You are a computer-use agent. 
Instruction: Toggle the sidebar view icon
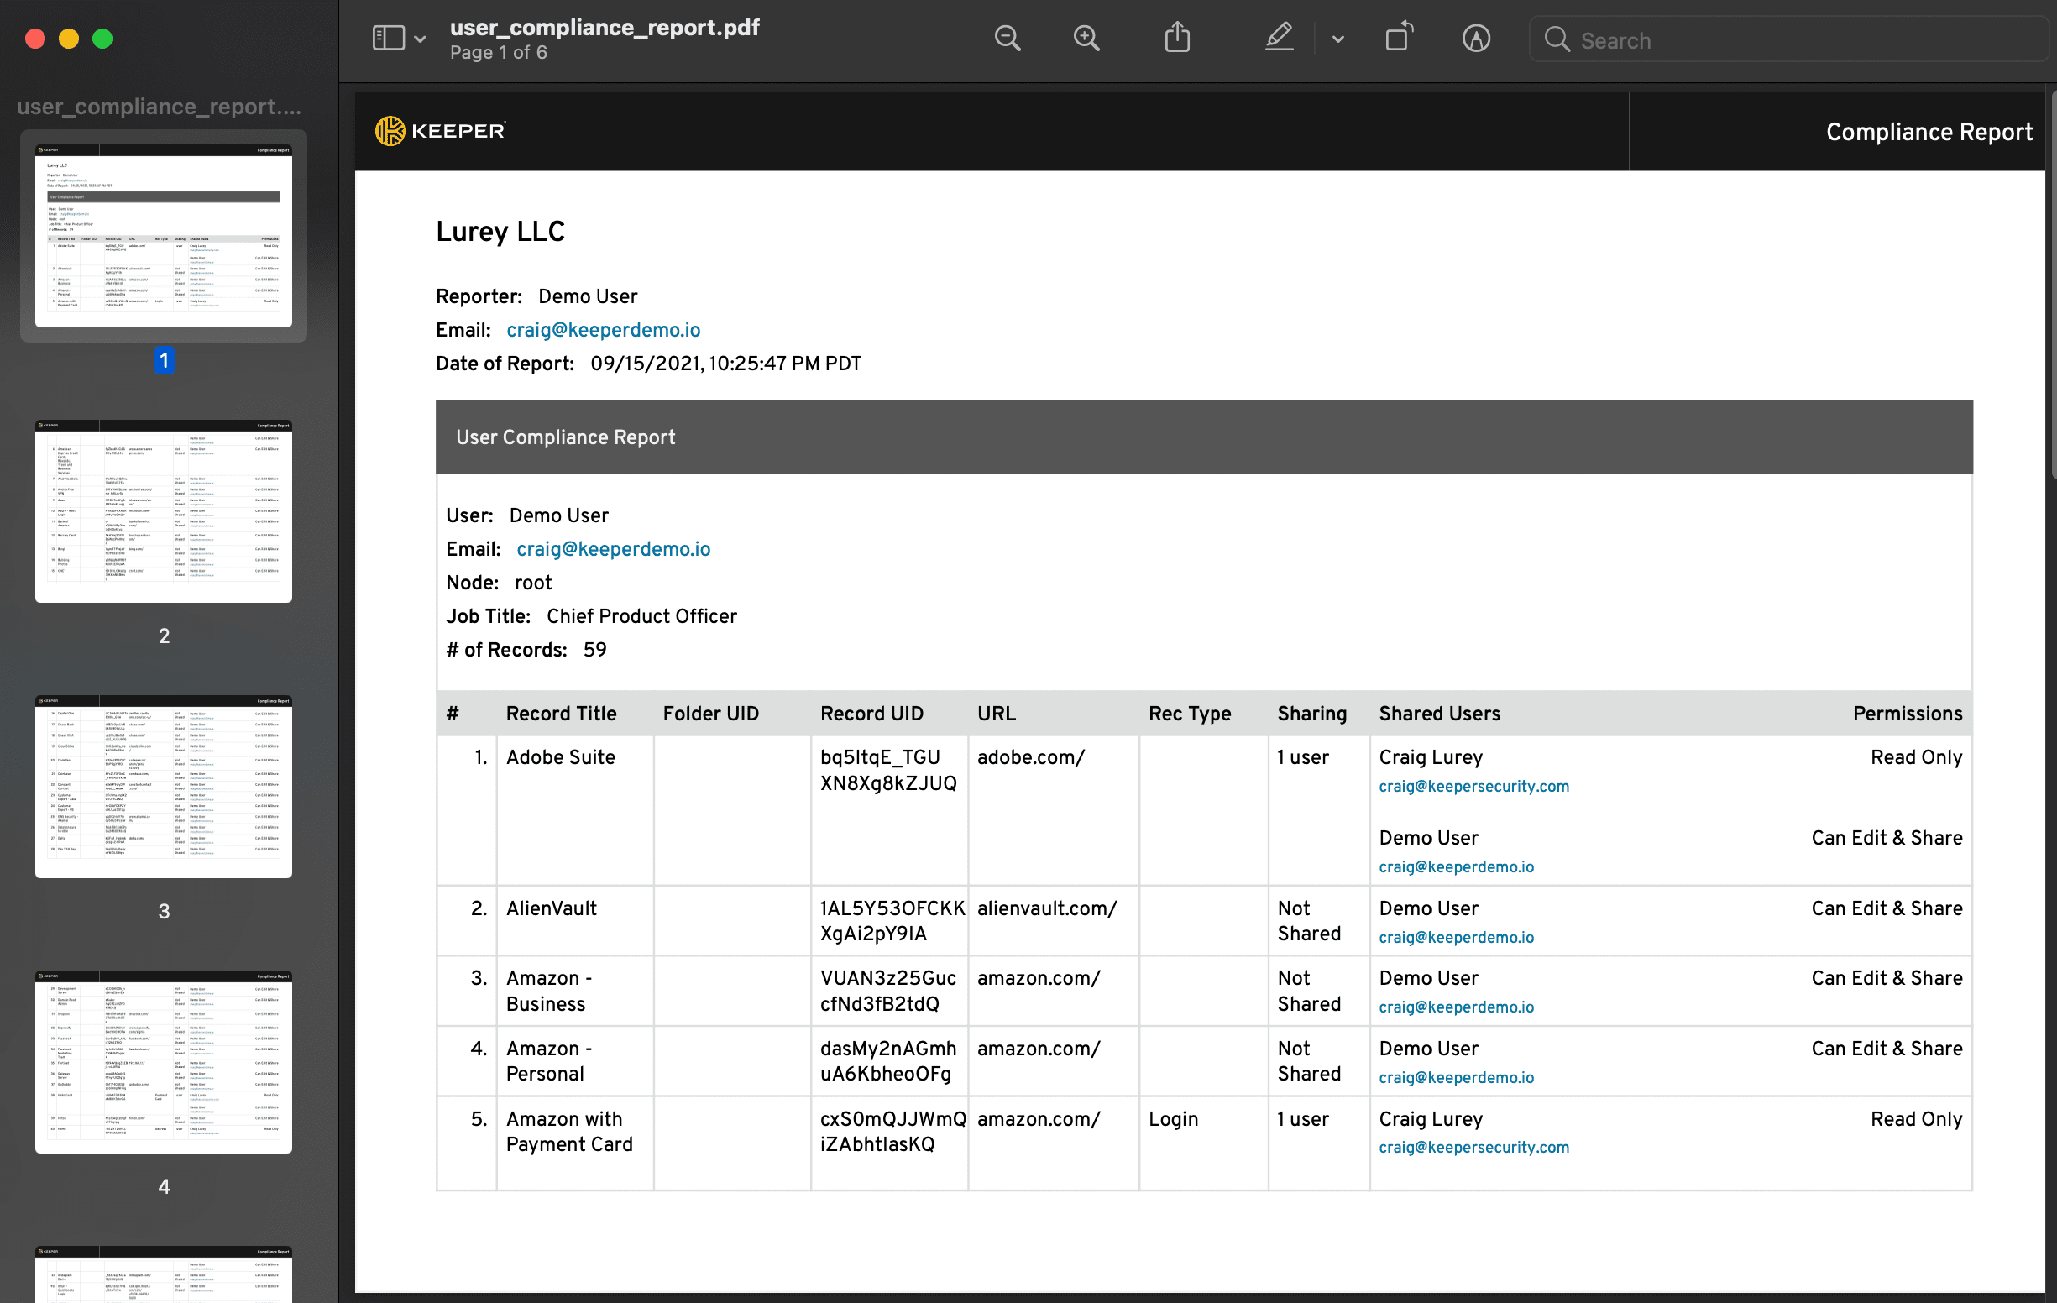pyautogui.click(x=389, y=39)
